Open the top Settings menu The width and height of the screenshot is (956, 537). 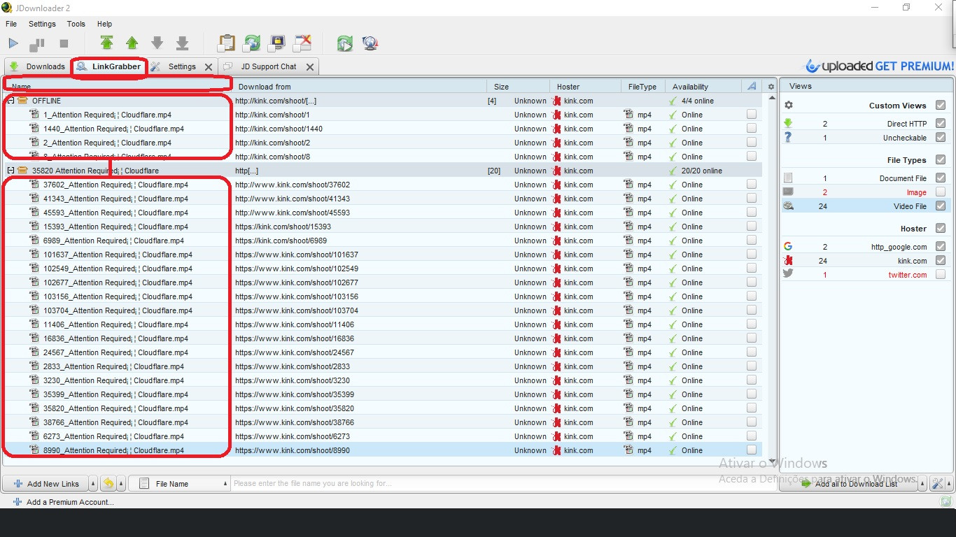point(42,24)
